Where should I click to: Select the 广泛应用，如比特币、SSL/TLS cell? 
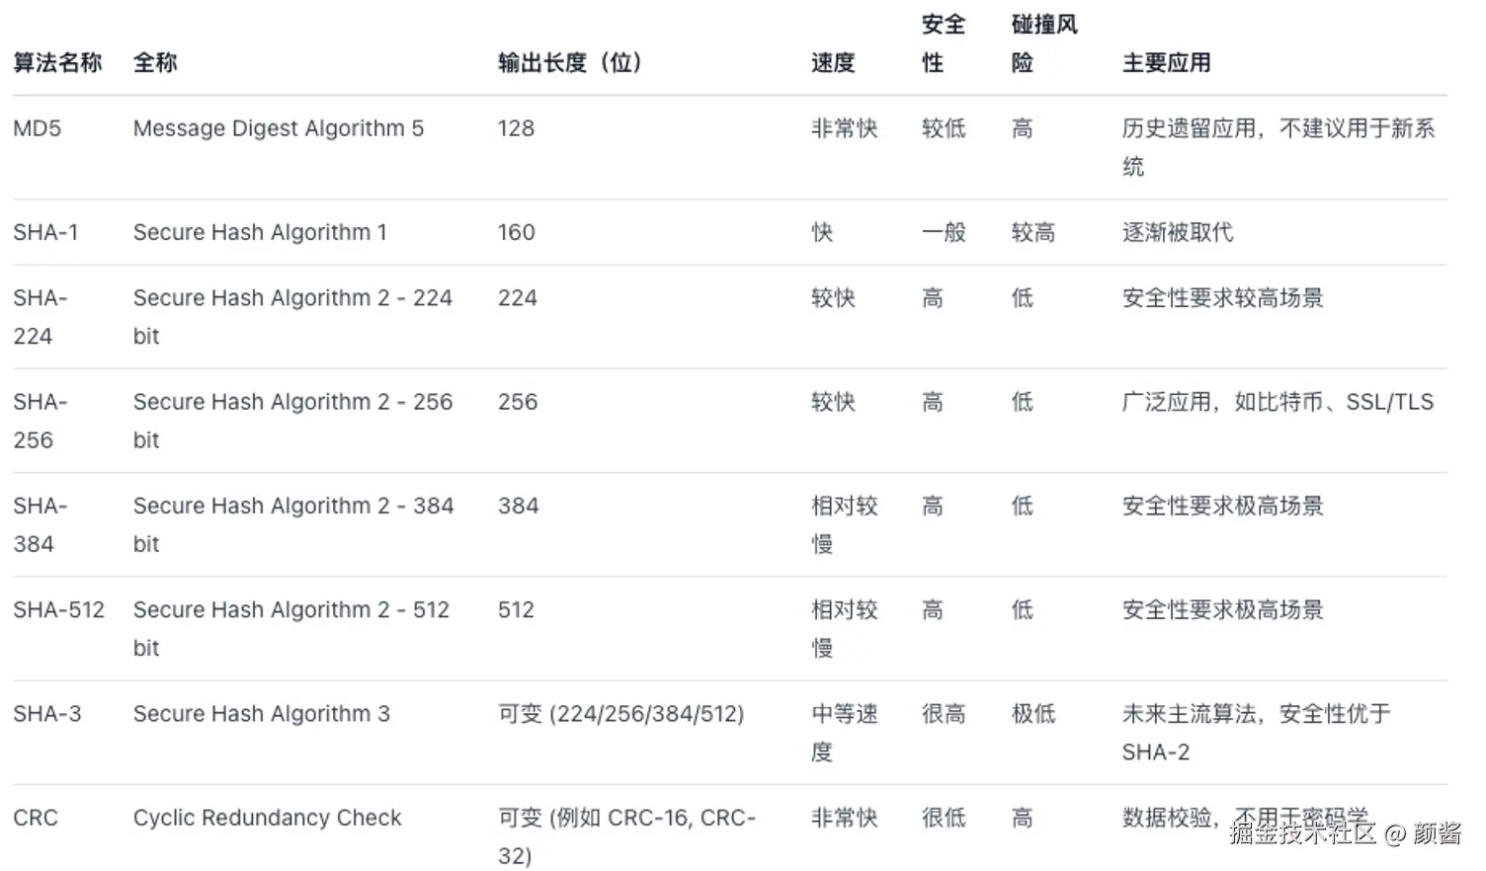coord(1277,402)
